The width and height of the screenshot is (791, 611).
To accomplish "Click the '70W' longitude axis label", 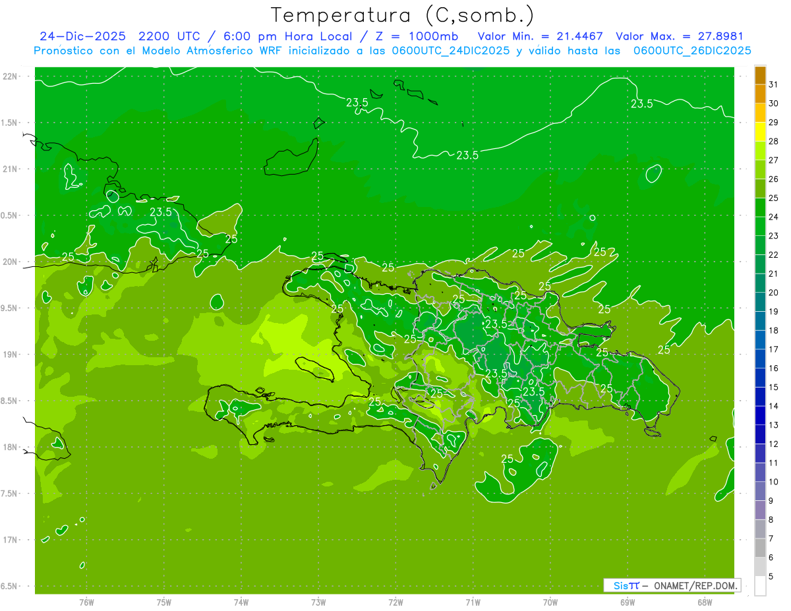I will (550, 602).
